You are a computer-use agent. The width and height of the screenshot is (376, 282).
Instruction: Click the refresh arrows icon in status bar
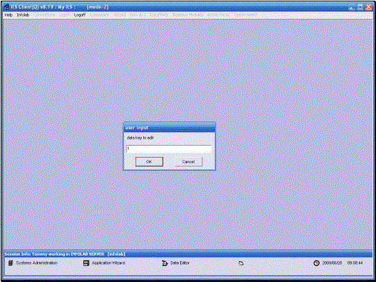click(x=241, y=263)
